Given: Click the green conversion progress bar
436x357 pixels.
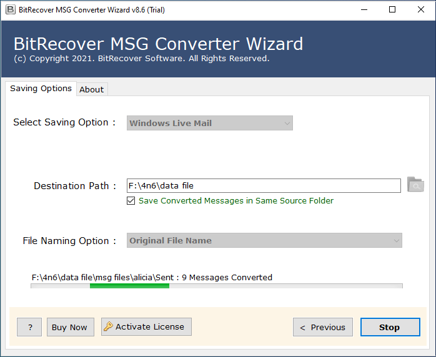Looking at the screenshot, I should [129, 285].
